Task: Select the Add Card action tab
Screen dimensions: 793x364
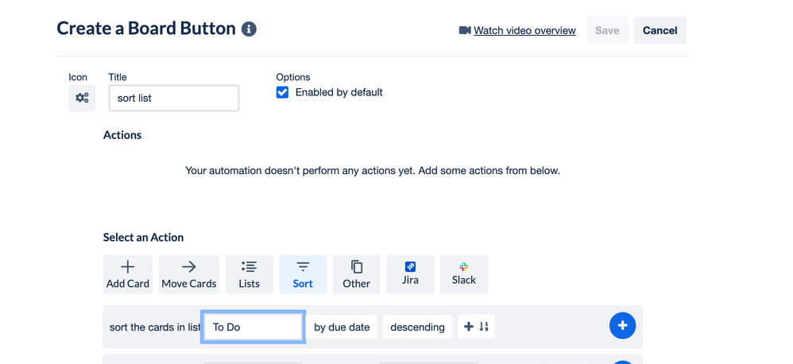Action: [x=127, y=274]
